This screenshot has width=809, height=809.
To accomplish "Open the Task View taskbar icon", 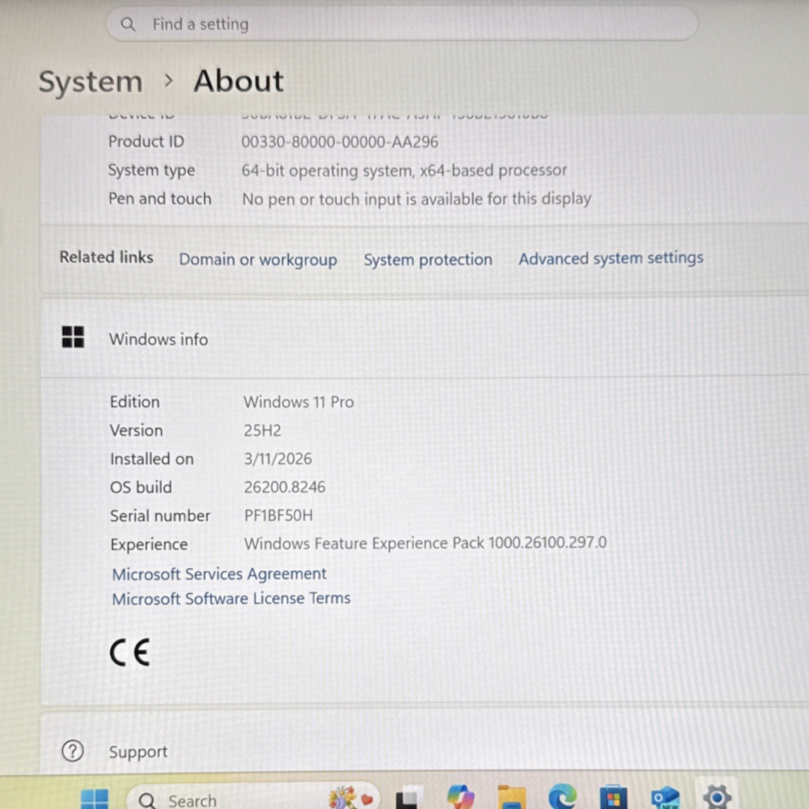I will (x=409, y=797).
